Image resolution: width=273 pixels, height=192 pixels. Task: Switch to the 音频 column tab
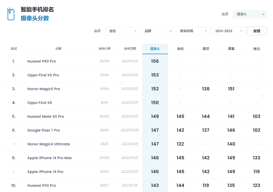tap(206, 49)
